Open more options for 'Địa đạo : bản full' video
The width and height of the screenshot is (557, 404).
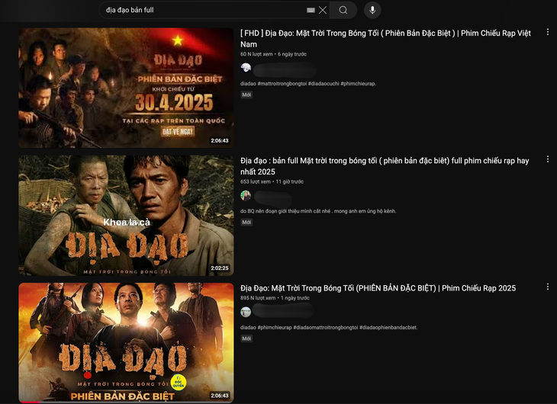pos(547,159)
